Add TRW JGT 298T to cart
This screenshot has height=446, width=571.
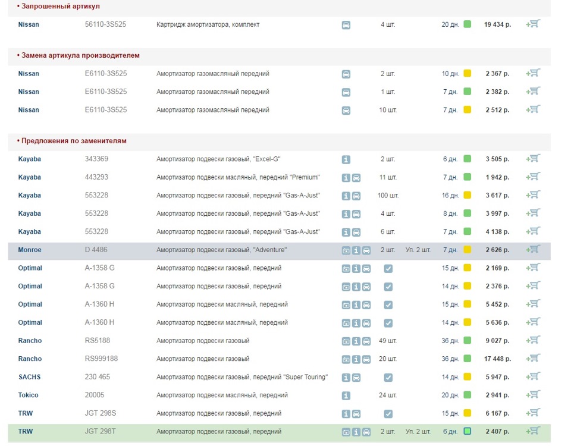click(x=533, y=431)
